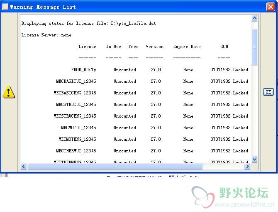Click the Version column header
278x212 pixels.
pos(155,46)
